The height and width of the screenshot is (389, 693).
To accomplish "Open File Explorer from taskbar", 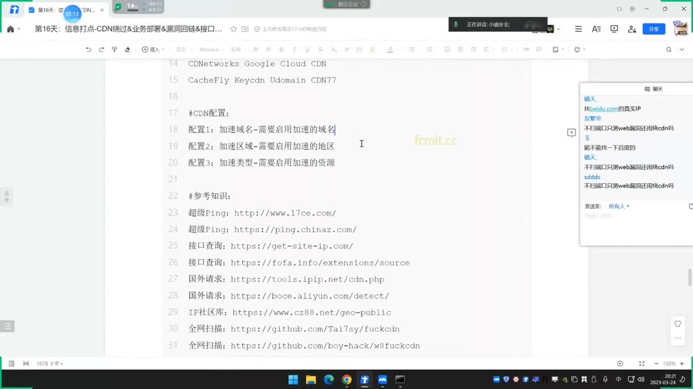I will click(x=311, y=380).
